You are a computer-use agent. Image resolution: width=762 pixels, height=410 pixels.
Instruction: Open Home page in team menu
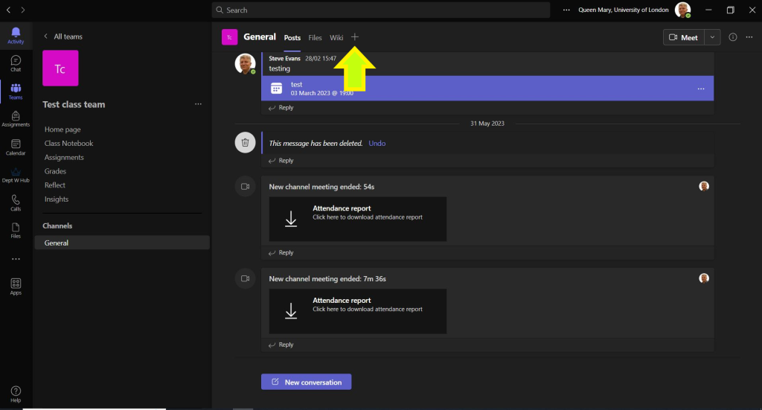point(63,129)
